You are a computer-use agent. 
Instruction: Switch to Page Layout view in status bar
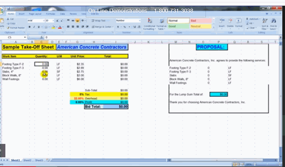pyautogui.click(x=239, y=164)
